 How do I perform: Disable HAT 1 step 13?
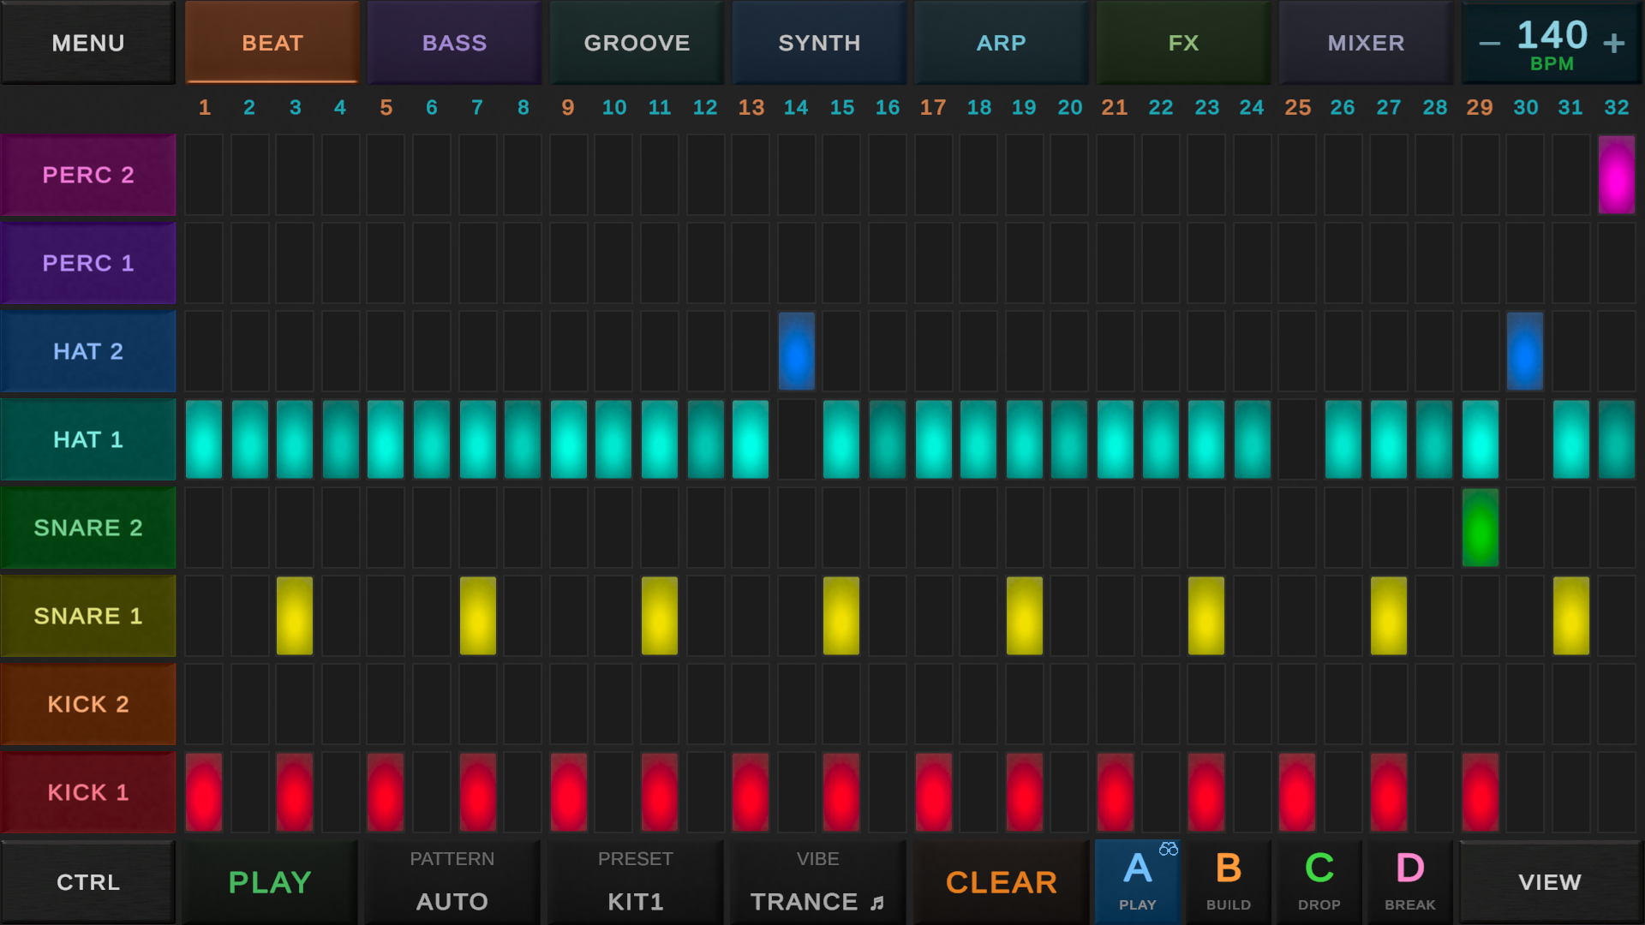751,439
